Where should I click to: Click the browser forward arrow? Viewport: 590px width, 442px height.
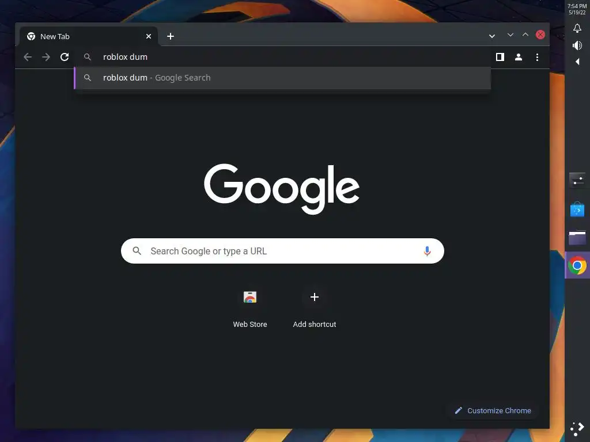tap(46, 57)
